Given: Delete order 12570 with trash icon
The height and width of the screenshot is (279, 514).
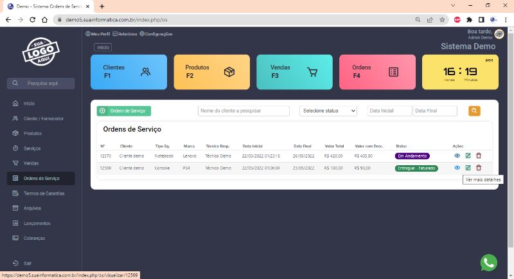Looking at the screenshot, I should point(479,156).
